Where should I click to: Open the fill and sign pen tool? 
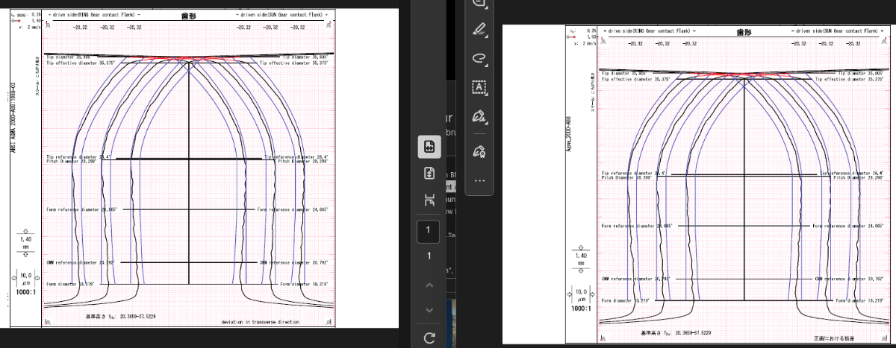(479, 117)
